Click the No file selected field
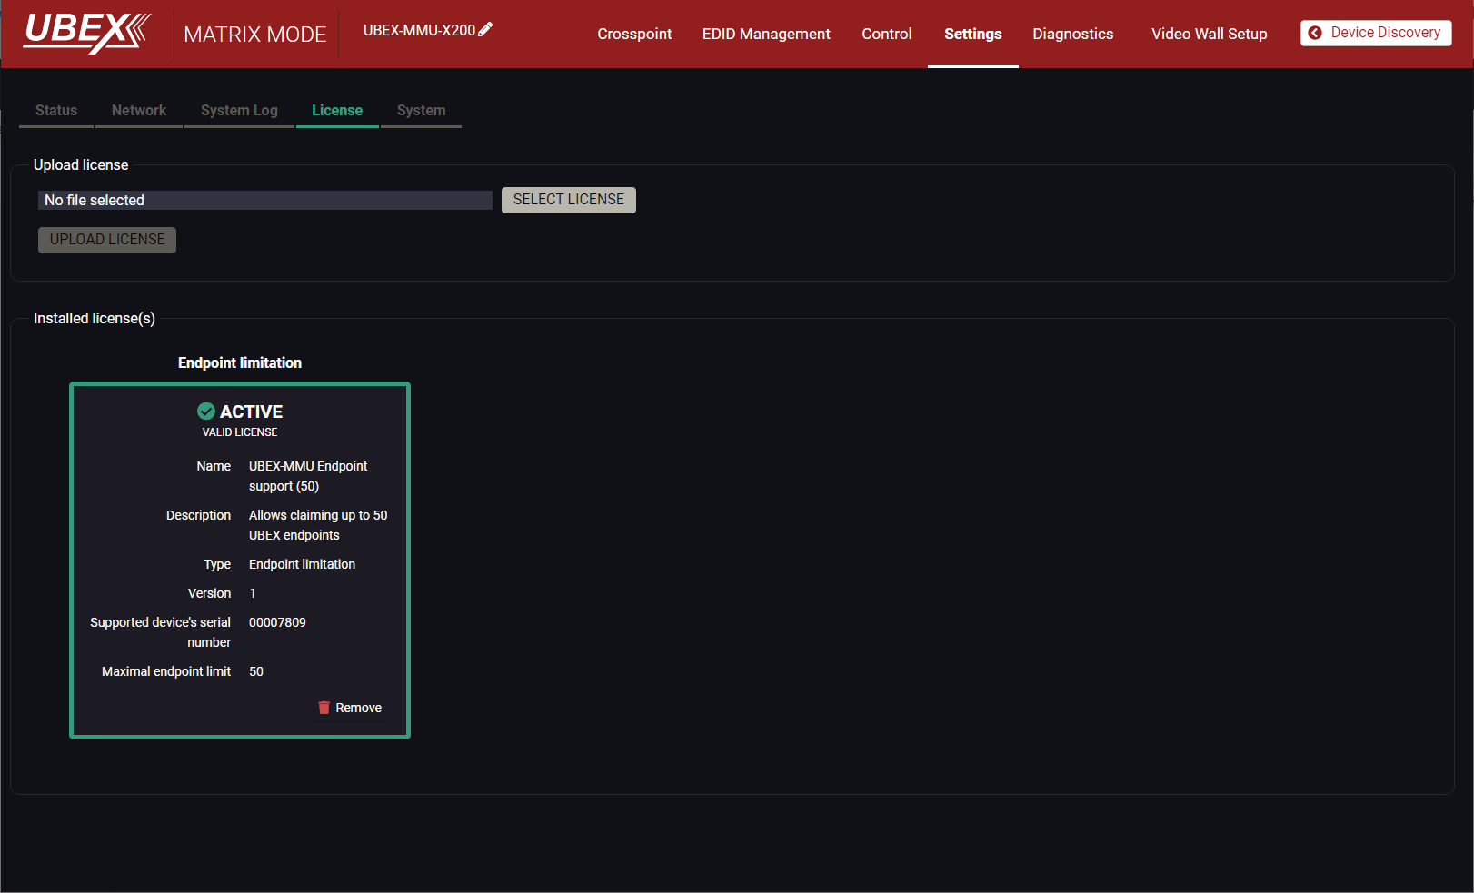This screenshot has width=1474, height=893. tap(265, 200)
